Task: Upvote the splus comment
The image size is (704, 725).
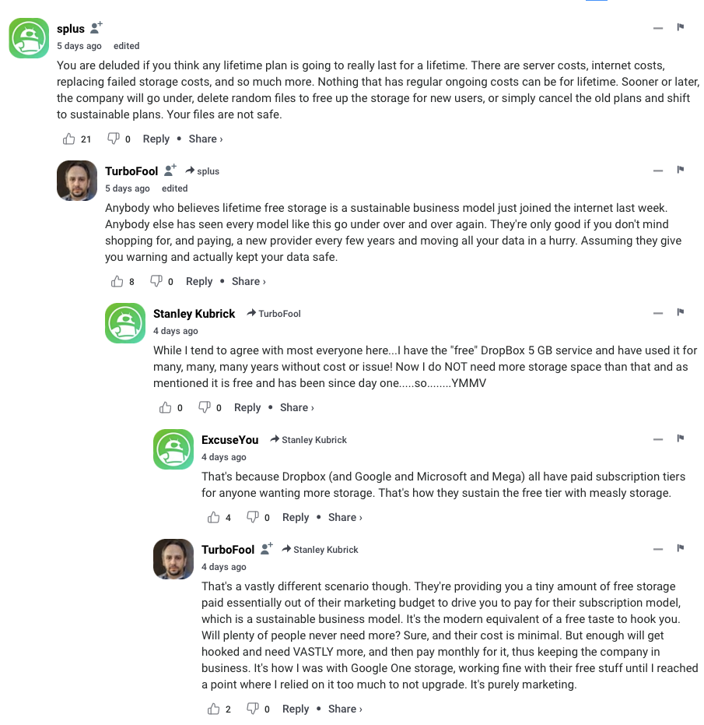Action: (x=69, y=139)
